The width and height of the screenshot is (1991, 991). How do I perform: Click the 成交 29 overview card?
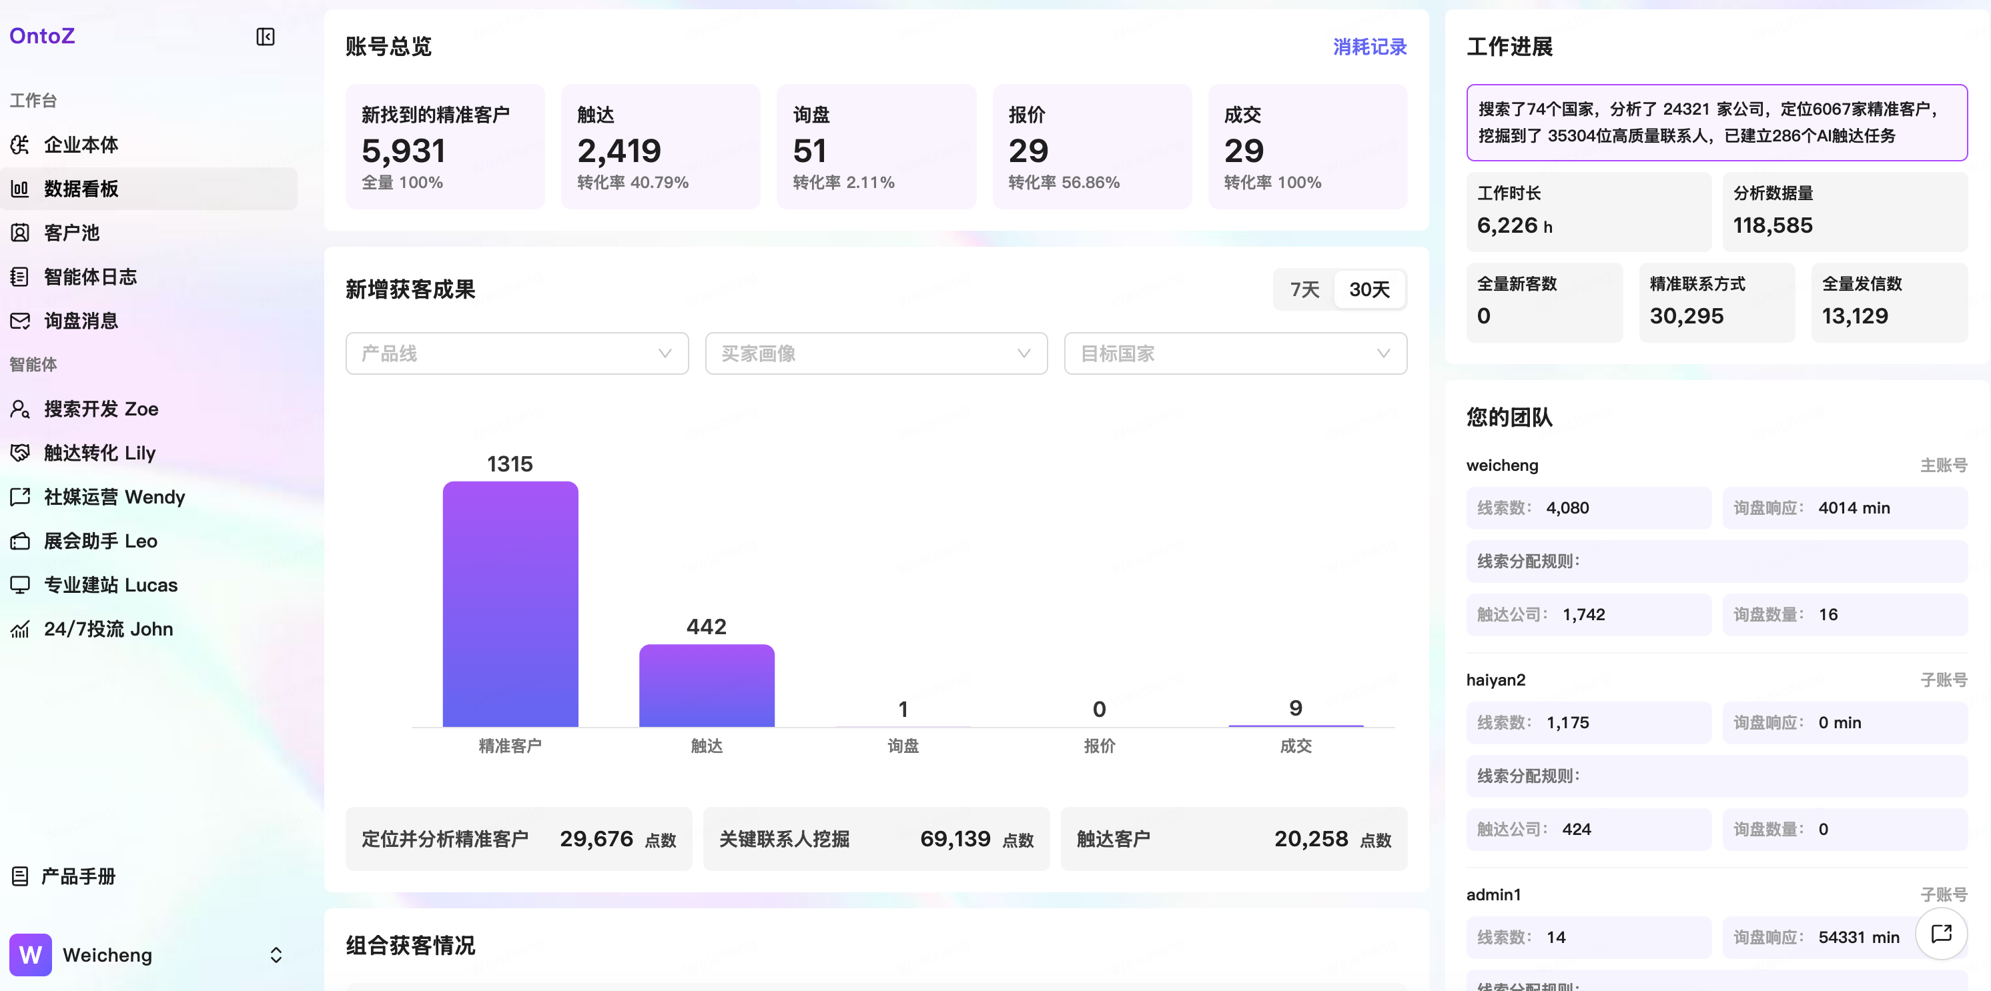pos(1307,146)
